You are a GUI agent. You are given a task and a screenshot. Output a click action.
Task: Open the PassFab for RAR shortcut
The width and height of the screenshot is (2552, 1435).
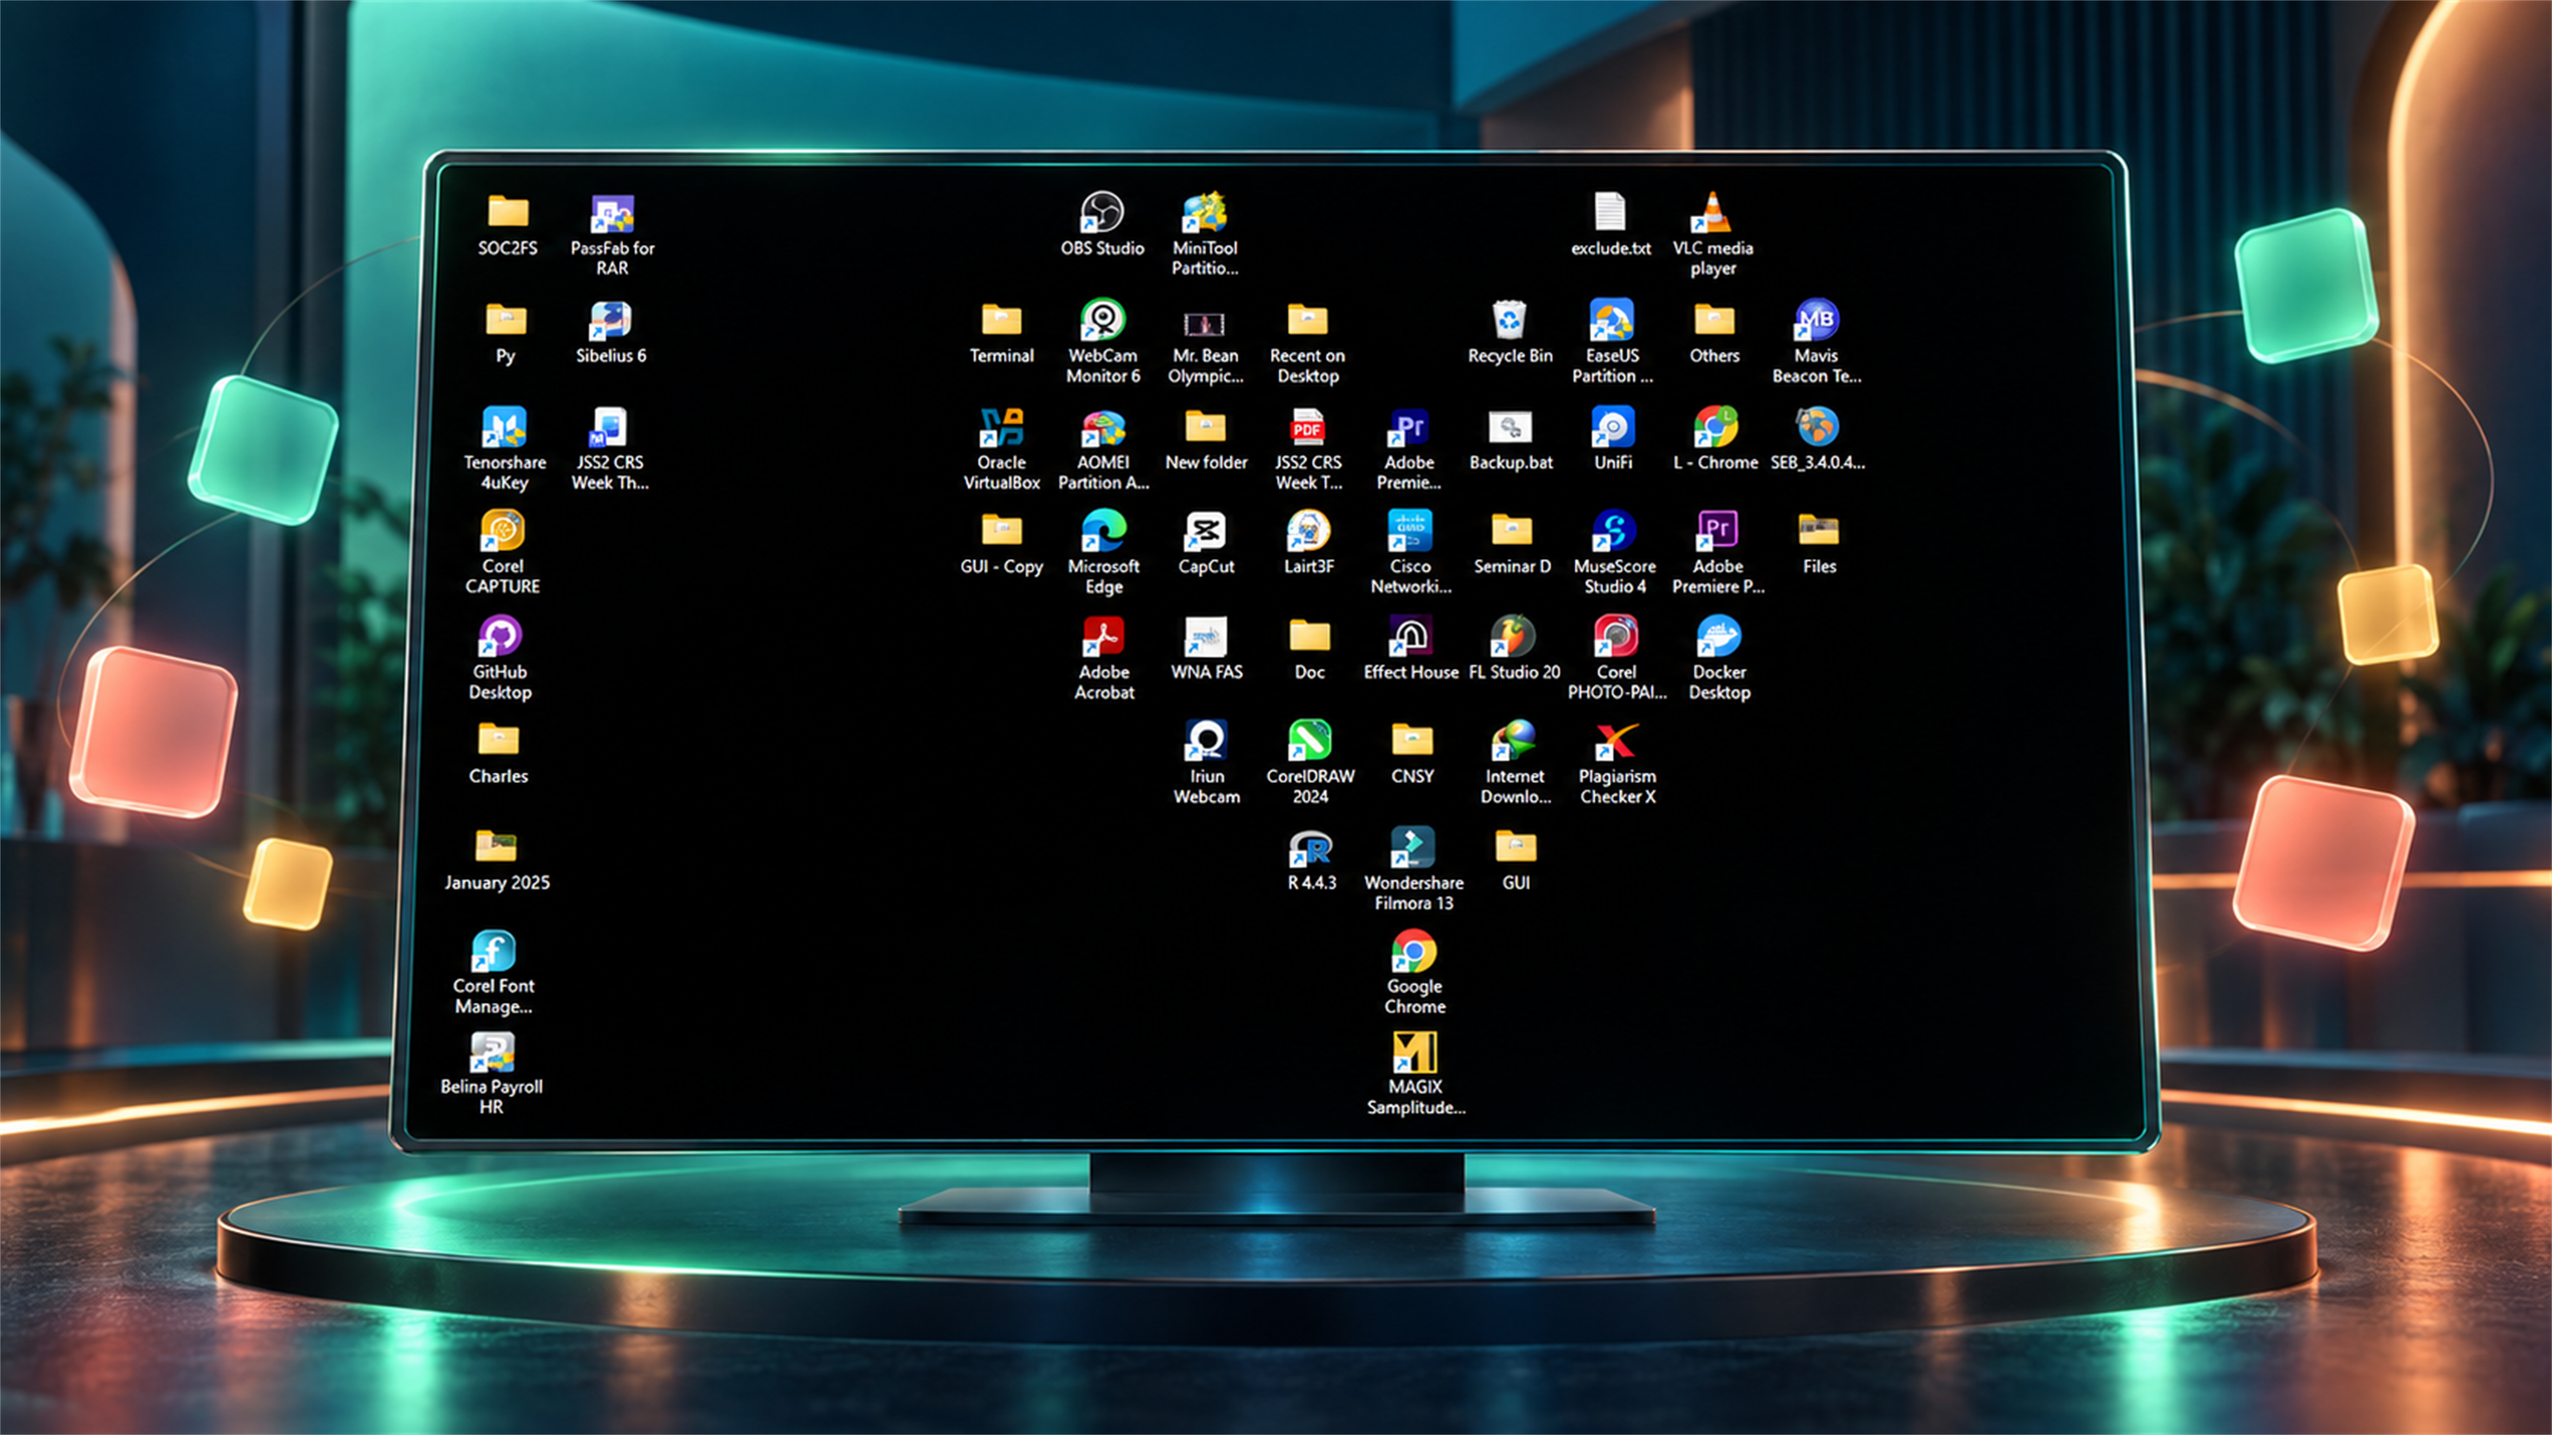pos(611,213)
